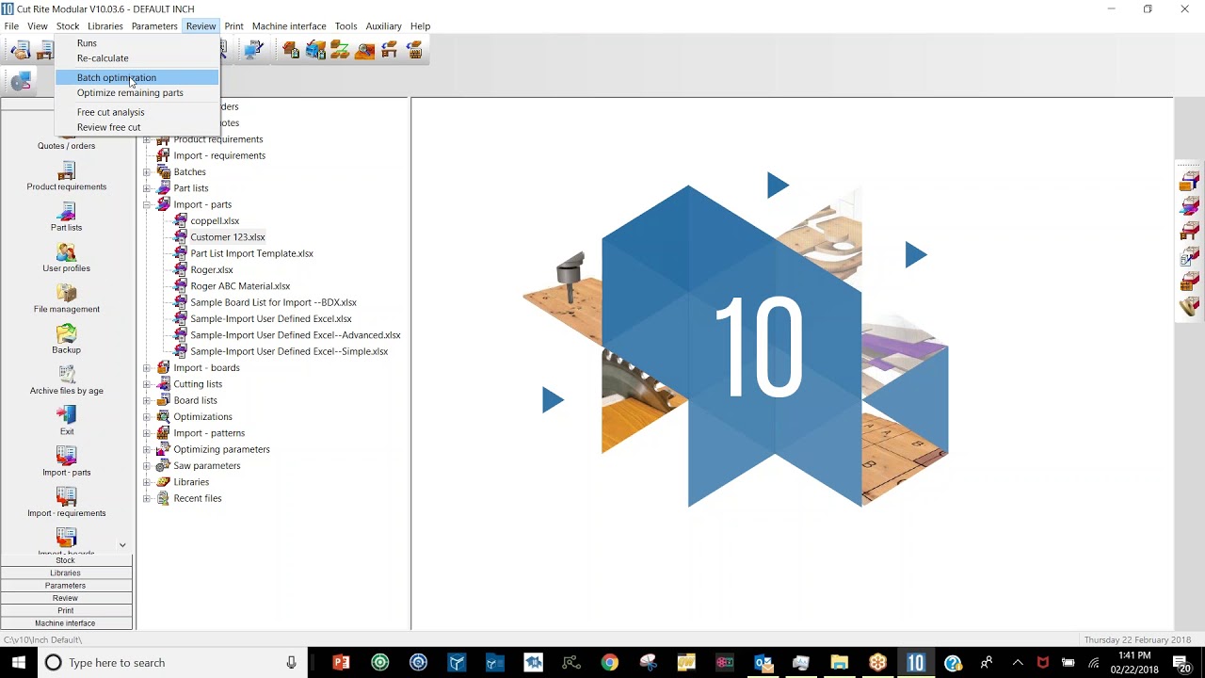The height and width of the screenshot is (678, 1205).
Task: Choose Runs from the Review menu
Action: click(136, 43)
